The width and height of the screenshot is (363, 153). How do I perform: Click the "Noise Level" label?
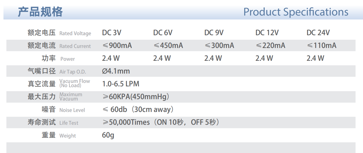(x=72, y=110)
